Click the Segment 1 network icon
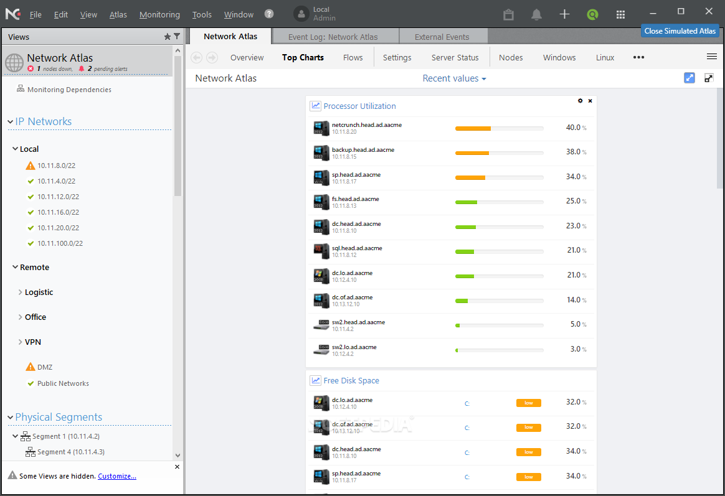Screen dimensions: 725x496 coord(26,436)
